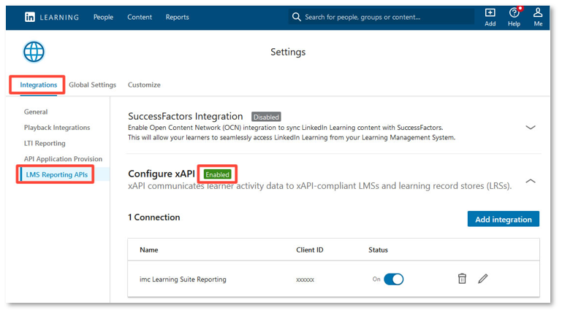Click the globe settings icon
The height and width of the screenshot is (313, 562).
pyautogui.click(x=34, y=52)
